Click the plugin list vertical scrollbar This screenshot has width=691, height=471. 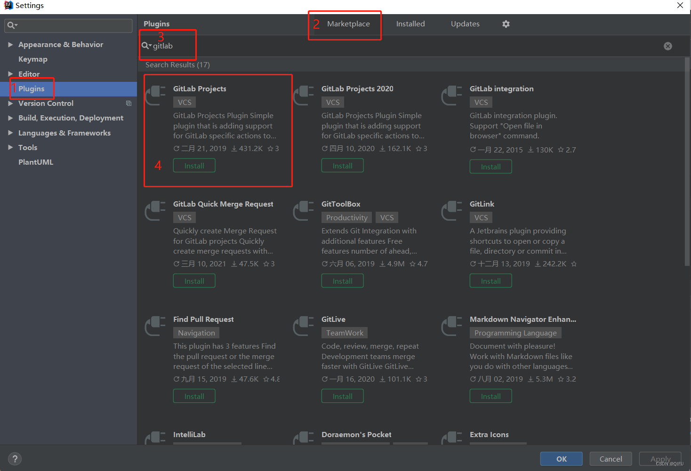(687, 161)
